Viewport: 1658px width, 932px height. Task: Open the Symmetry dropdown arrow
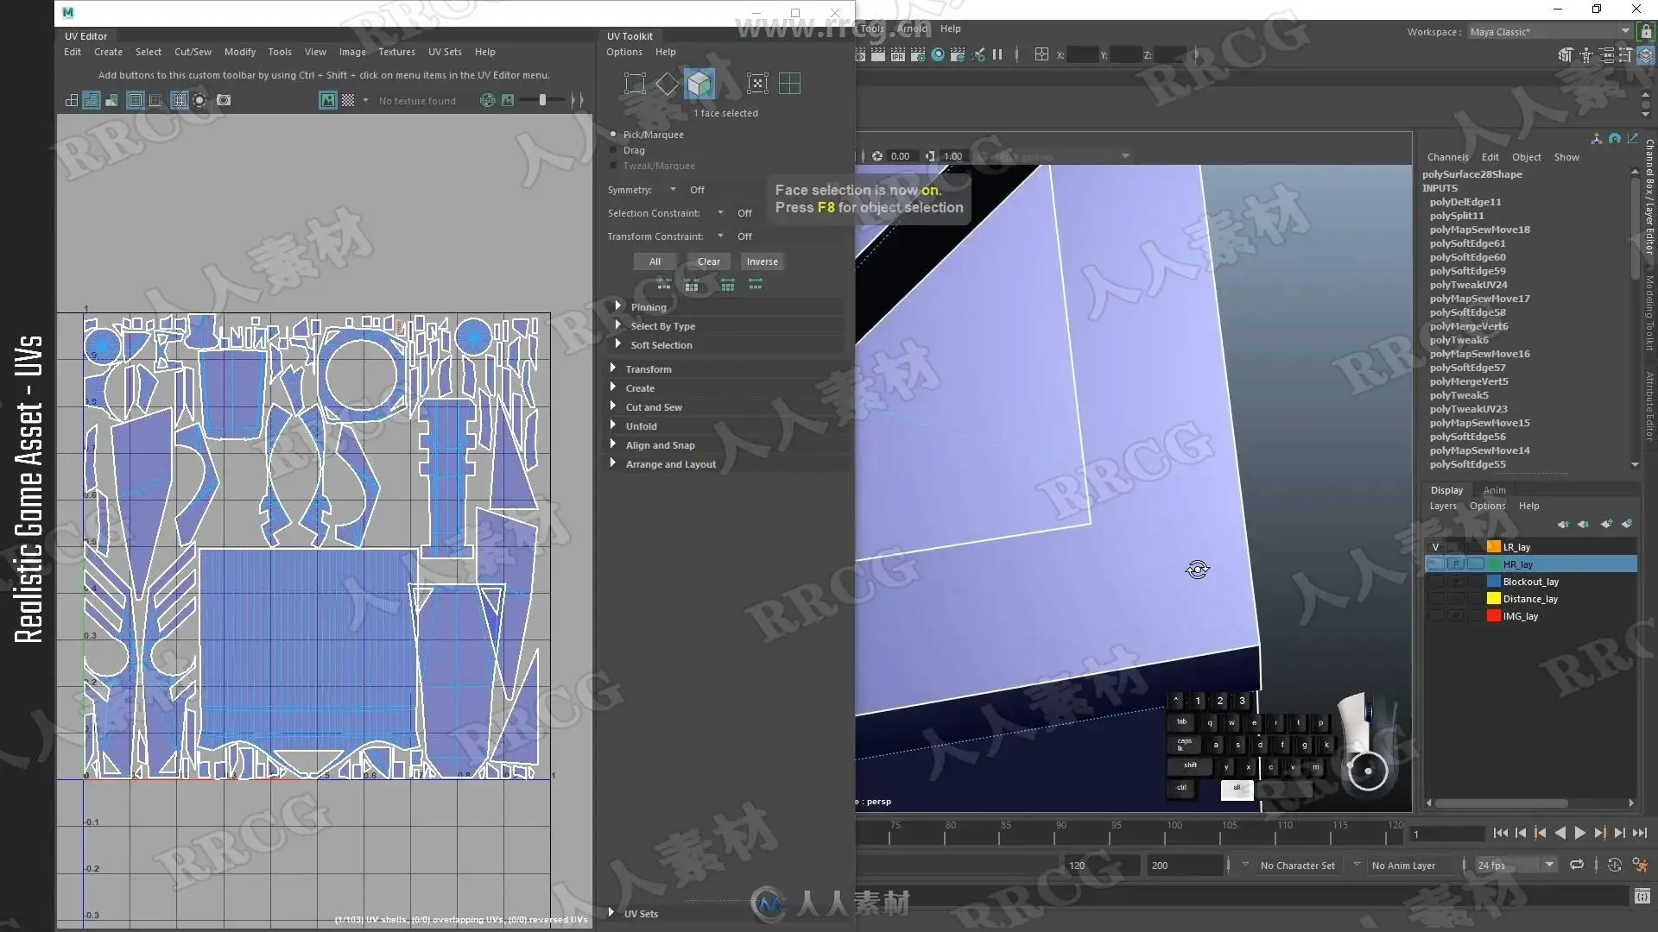pos(673,190)
